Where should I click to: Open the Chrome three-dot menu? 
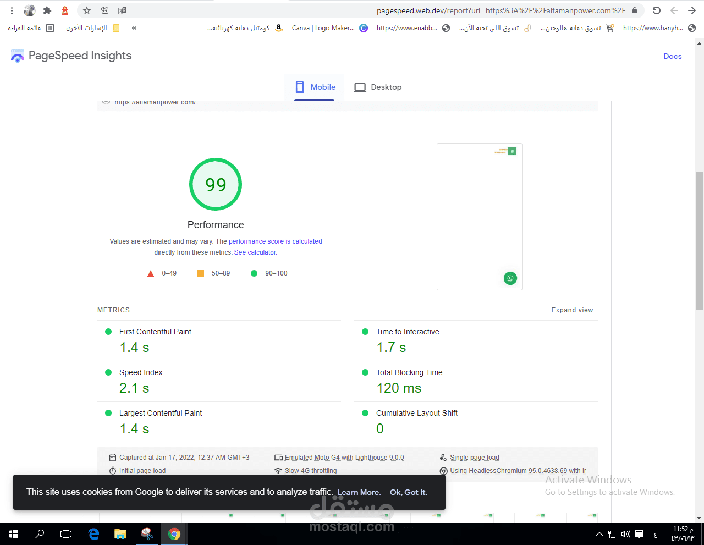coord(12,10)
